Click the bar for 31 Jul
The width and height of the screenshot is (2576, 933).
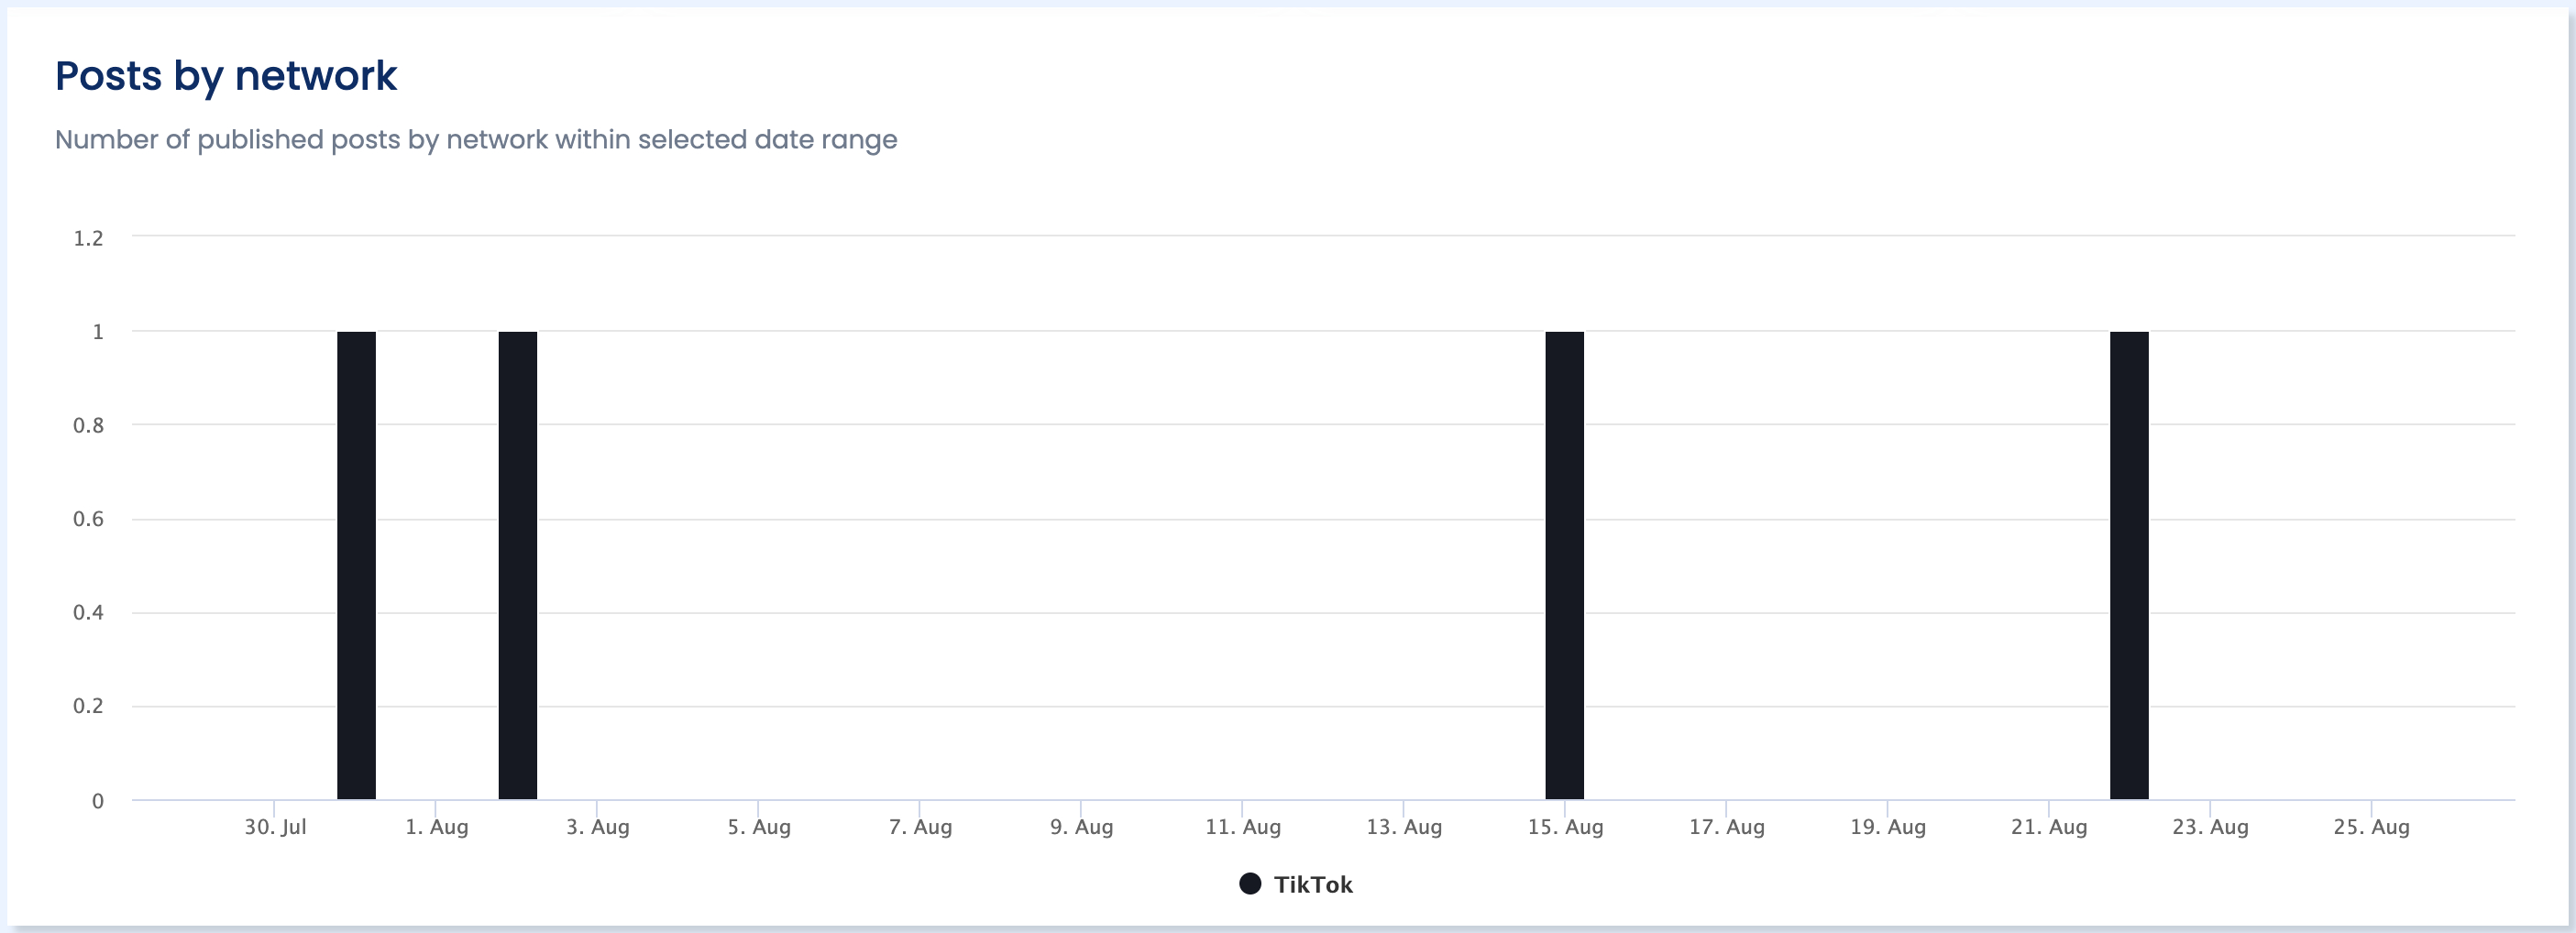click(356, 565)
